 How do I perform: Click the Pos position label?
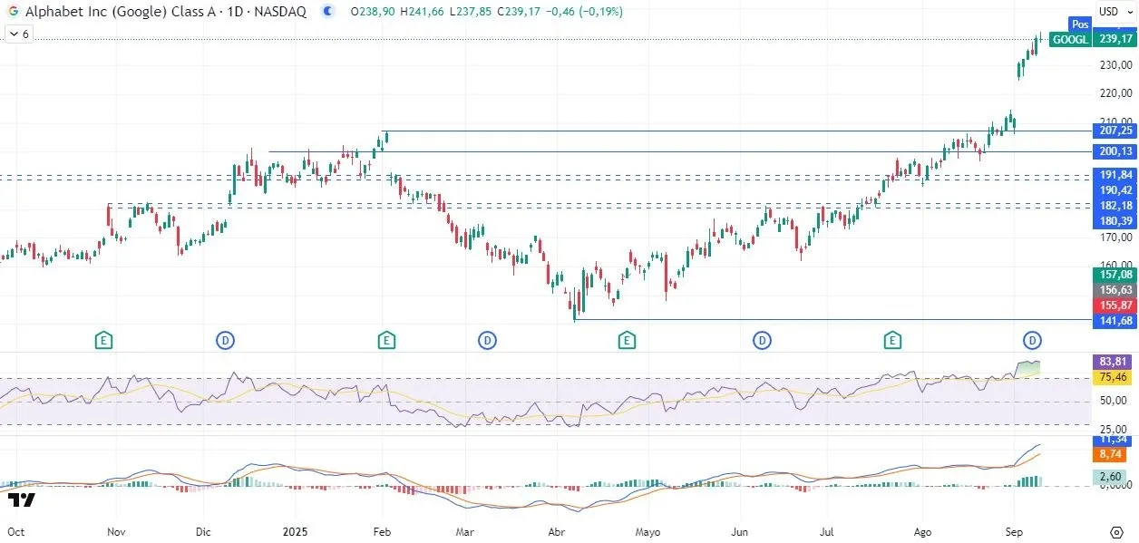[1079, 24]
